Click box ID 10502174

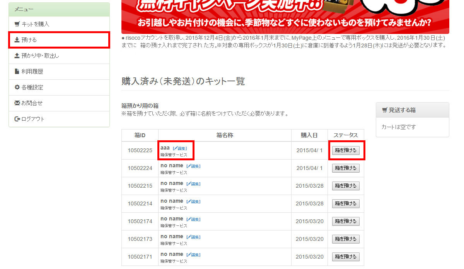140,221
